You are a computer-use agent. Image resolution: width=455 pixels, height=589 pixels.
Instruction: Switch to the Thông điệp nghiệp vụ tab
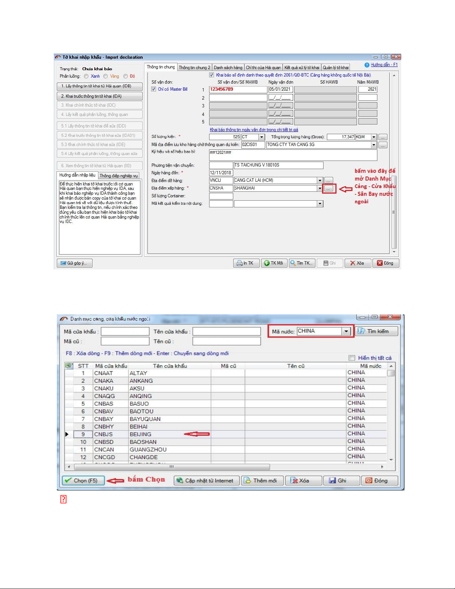118,176
